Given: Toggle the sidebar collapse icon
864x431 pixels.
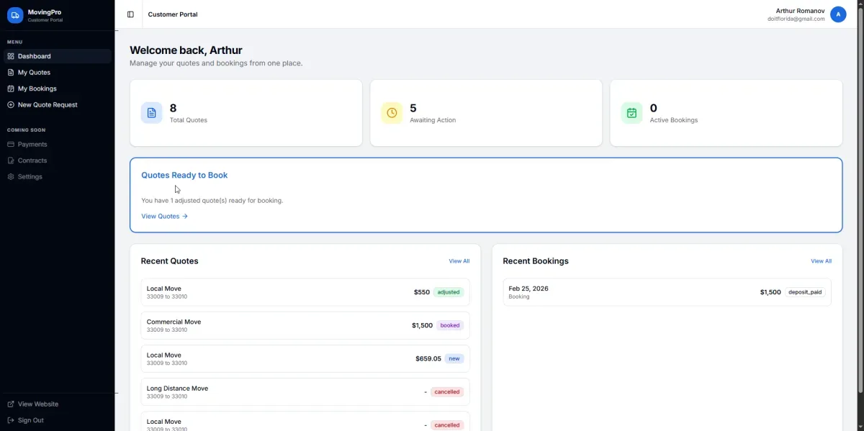Looking at the screenshot, I should pos(130,14).
